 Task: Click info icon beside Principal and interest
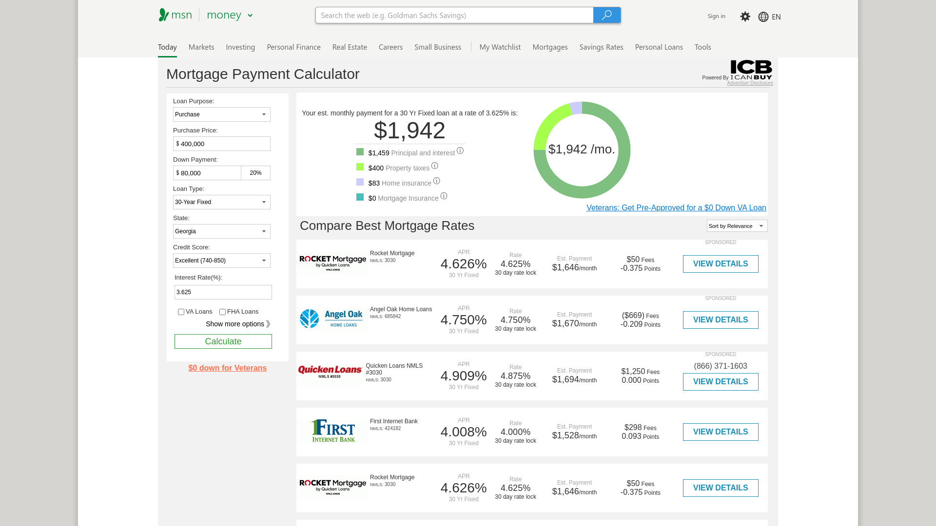click(460, 151)
